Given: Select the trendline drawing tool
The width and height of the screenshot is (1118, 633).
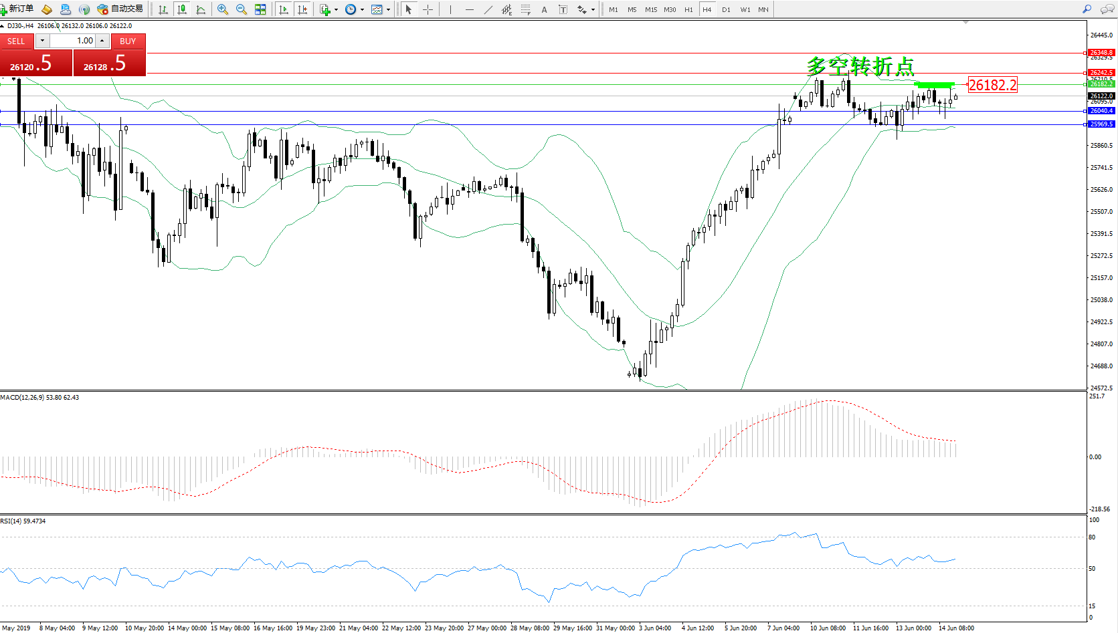Looking at the screenshot, I should [488, 9].
